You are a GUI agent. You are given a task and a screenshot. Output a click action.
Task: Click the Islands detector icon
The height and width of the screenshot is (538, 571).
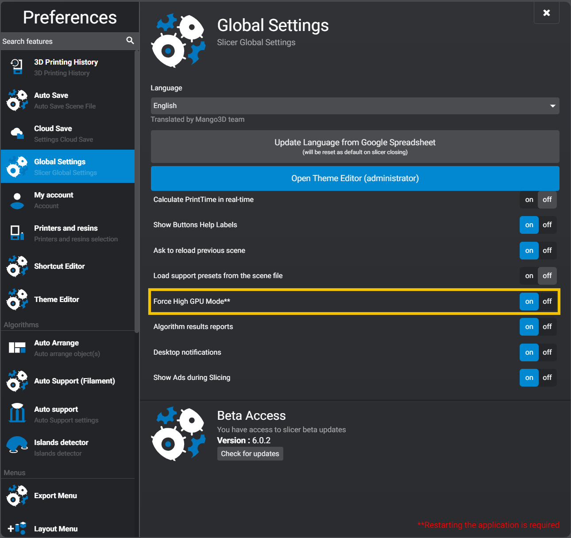pos(17,447)
